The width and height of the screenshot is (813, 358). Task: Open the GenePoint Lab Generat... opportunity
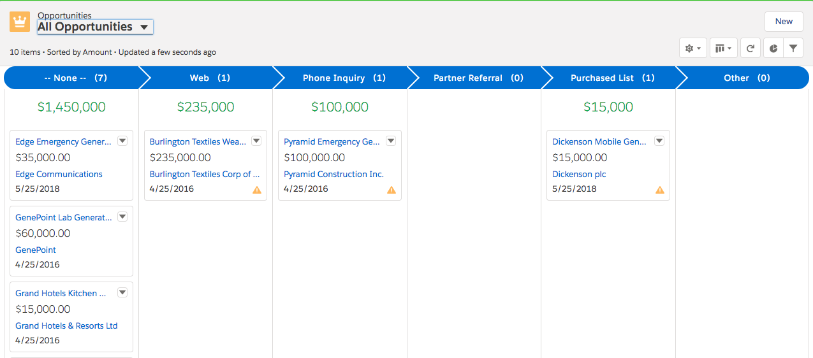pos(63,217)
